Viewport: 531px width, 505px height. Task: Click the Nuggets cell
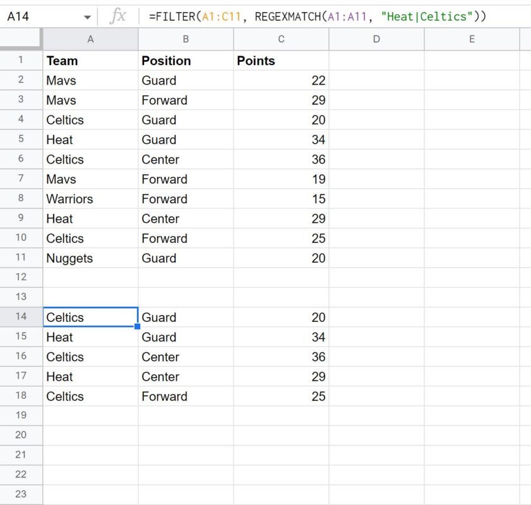coord(90,258)
